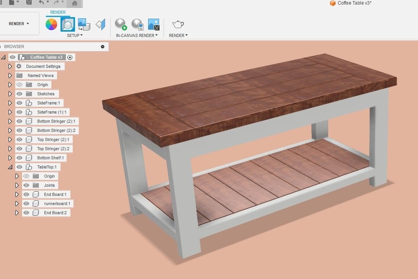Image resolution: width=418 pixels, height=279 pixels.
Task: Show the top-level Origin folder
Action: pyautogui.click(x=19, y=85)
